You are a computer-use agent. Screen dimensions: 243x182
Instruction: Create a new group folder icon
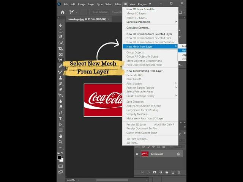167,172
